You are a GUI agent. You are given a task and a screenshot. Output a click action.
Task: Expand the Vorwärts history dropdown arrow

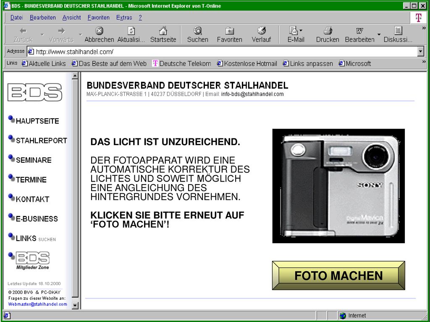[80, 35]
